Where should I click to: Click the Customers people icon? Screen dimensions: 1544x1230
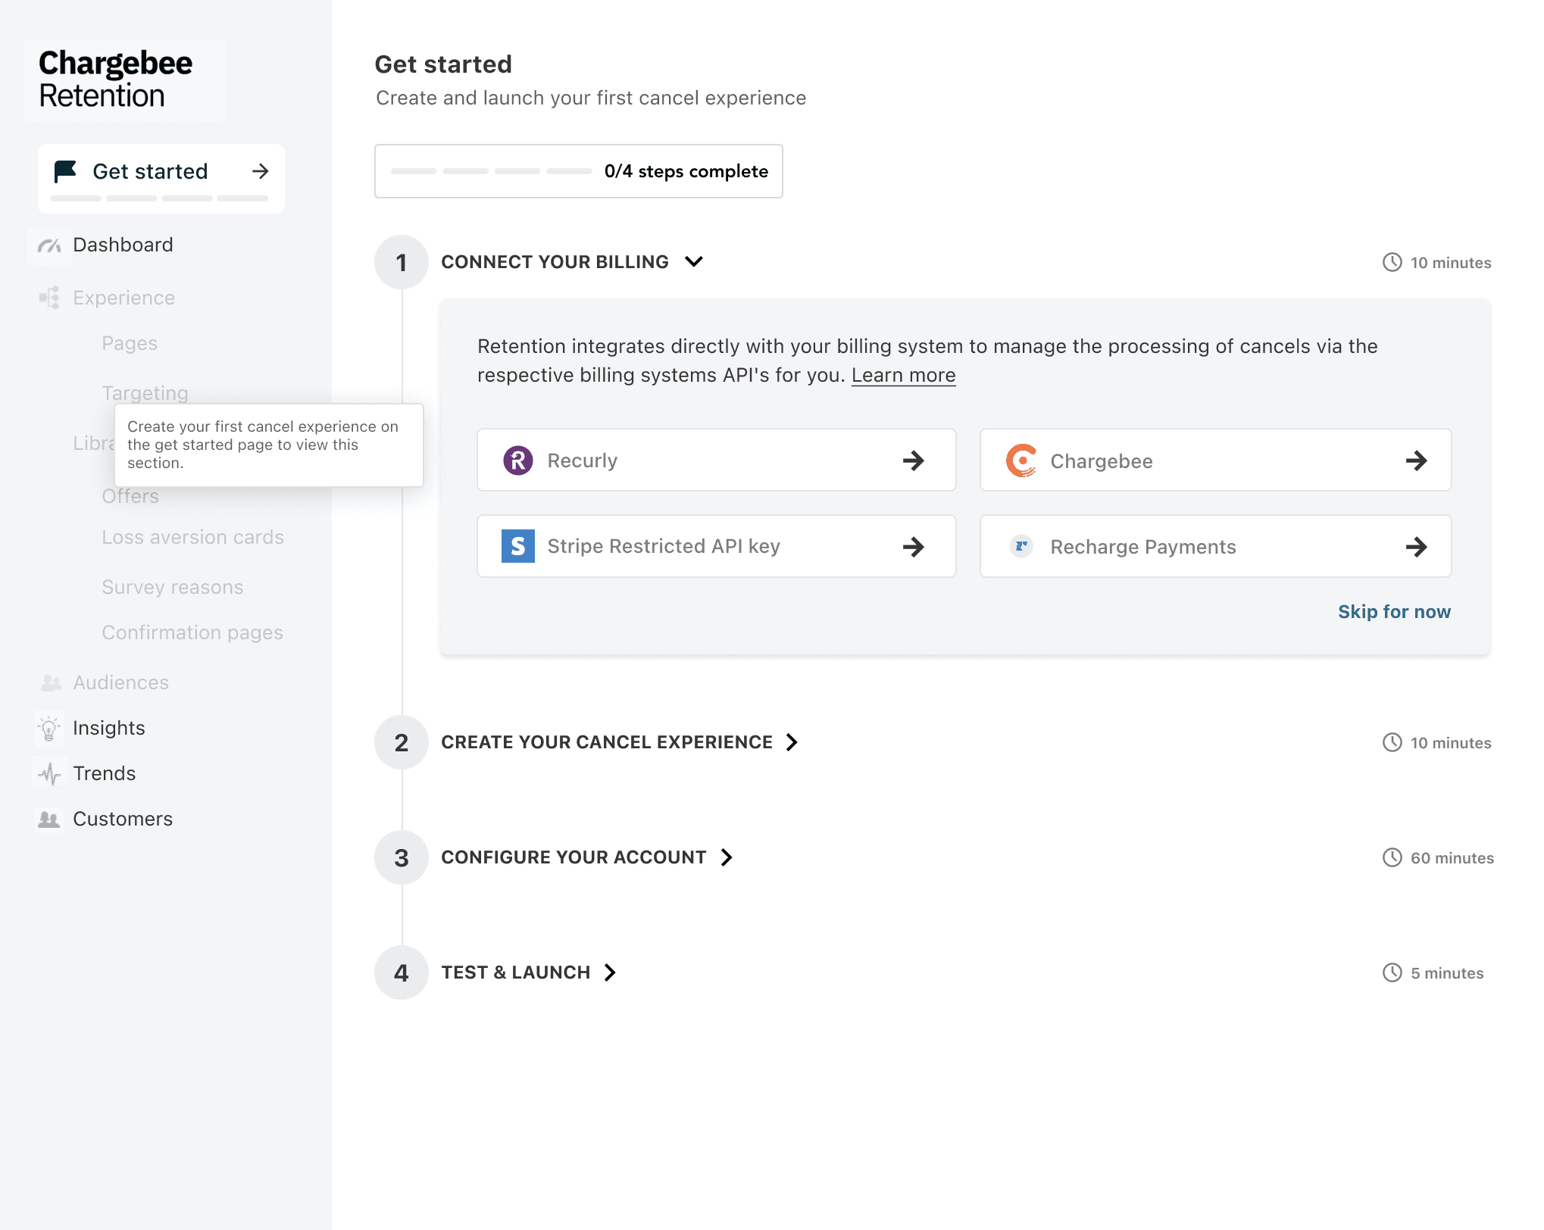tap(49, 819)
